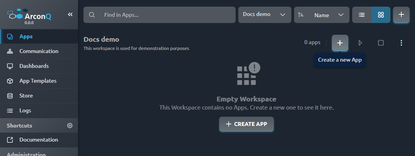Click the top-right plus button
This screenshot has height=156, width=415.
tap(401, 15)
